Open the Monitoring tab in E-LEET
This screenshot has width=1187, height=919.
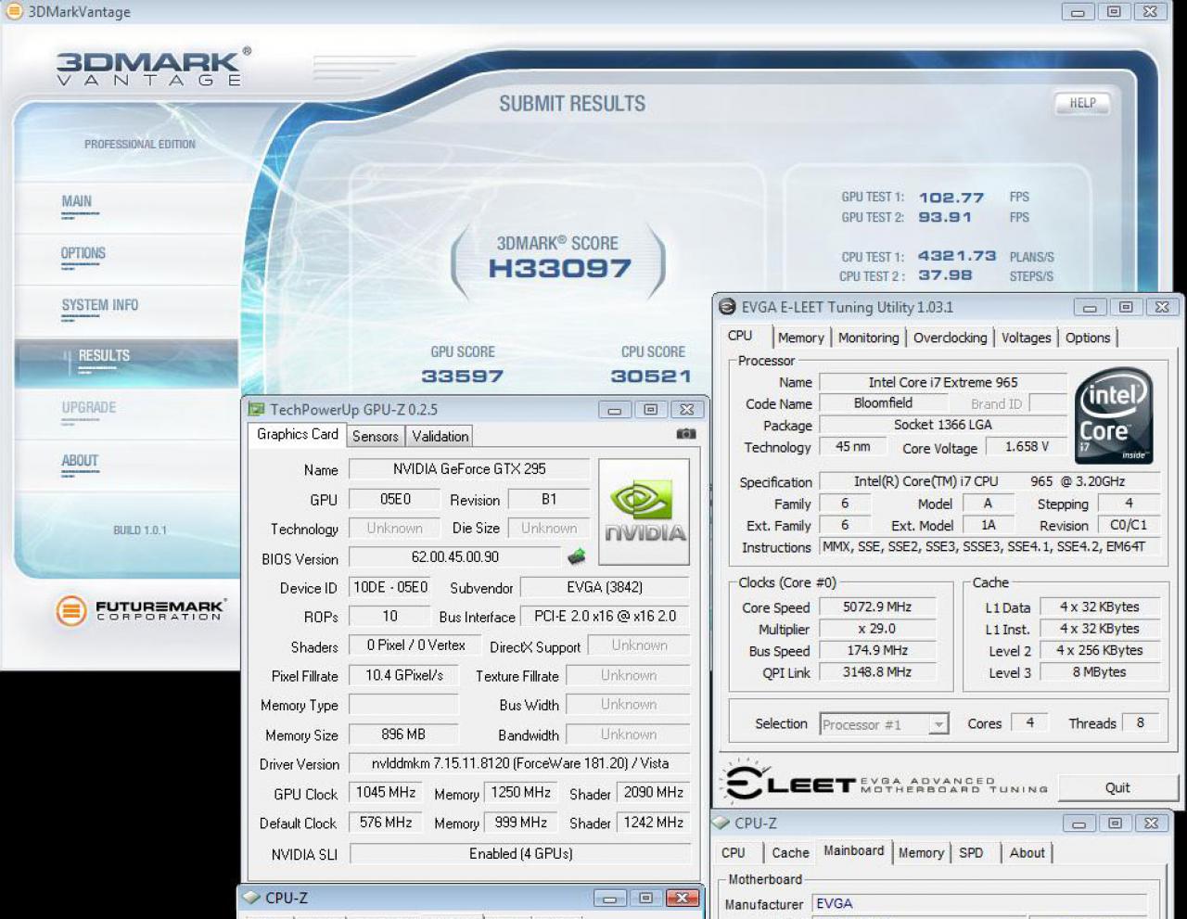[x=868, y=338]
